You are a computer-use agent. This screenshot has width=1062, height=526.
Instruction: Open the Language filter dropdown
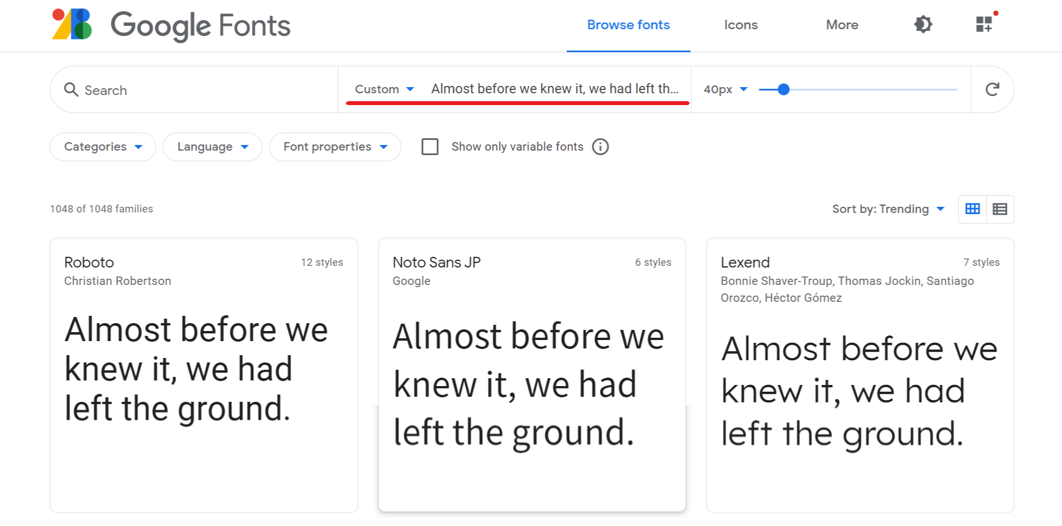(212, 147)
